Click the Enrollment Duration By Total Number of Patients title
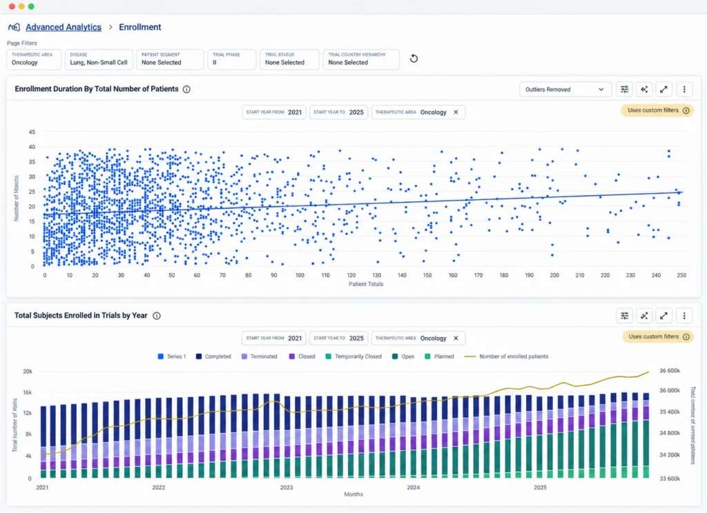Viewport: 707px width, 513px height. pyautogui.click(x=97, y=89)
